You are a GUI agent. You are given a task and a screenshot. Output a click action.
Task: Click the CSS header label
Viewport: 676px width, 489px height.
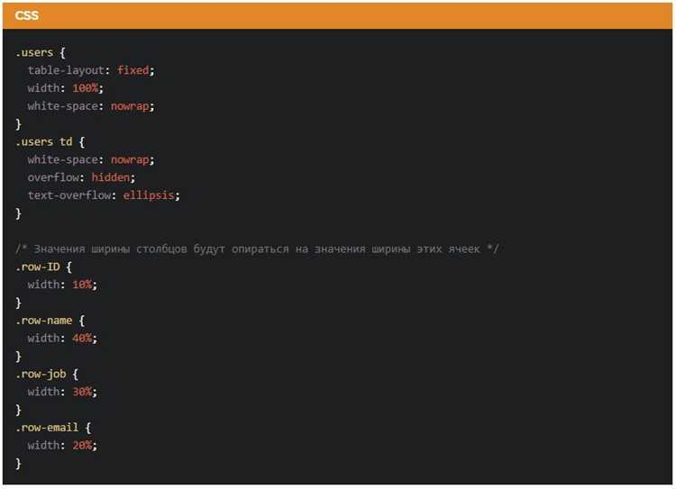(27, 15)
